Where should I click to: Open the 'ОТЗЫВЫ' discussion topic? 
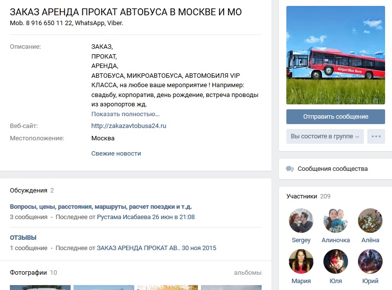[23, 238]
